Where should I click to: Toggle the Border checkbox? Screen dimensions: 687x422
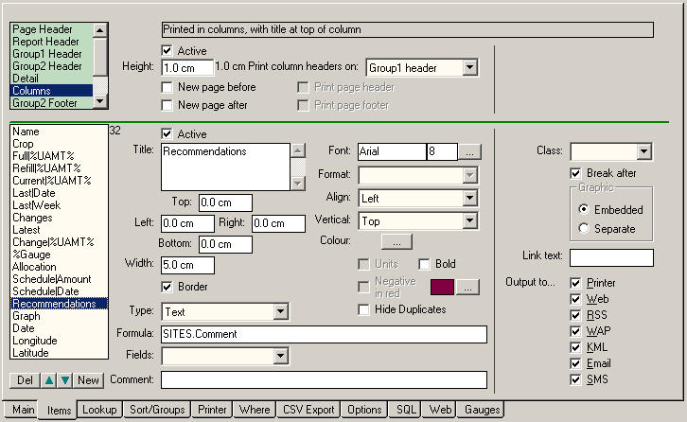pos(168,287)
